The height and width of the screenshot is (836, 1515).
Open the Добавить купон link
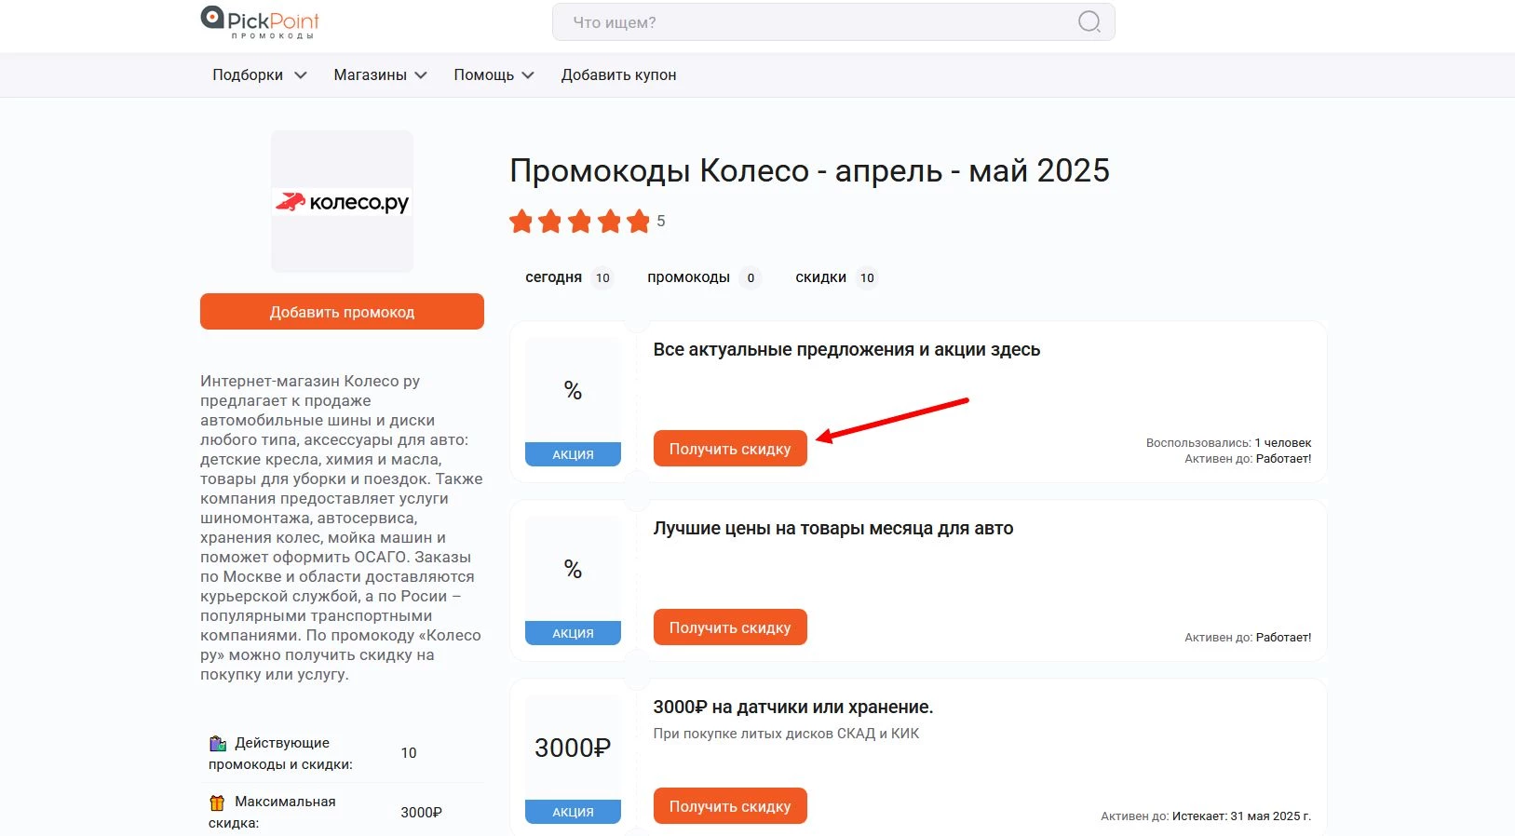click(618, 75)
